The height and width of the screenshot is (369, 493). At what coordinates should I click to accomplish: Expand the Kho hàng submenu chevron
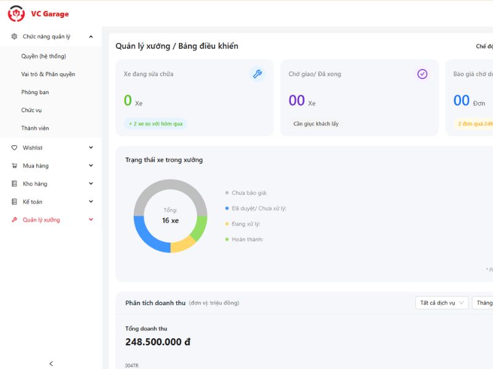(x=91, y=183)
